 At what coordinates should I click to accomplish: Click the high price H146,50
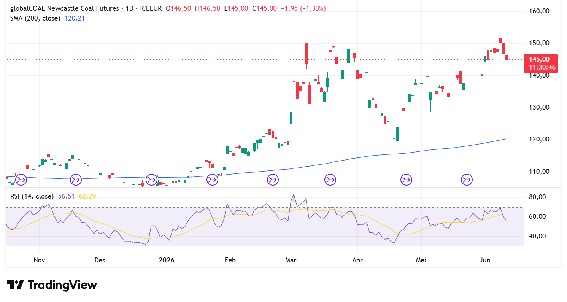(207, 8)
